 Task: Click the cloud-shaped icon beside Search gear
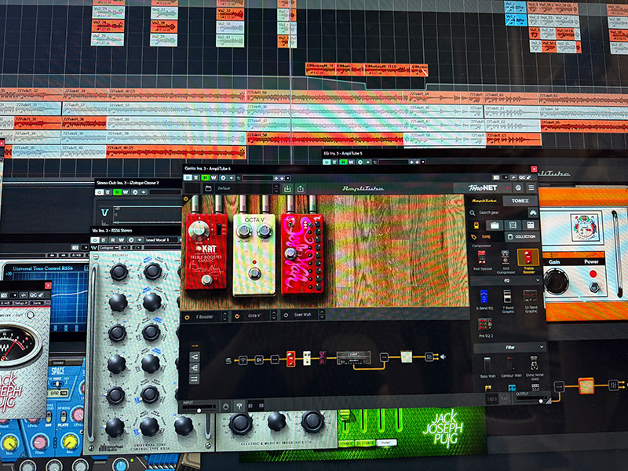(x=533, y=212)
